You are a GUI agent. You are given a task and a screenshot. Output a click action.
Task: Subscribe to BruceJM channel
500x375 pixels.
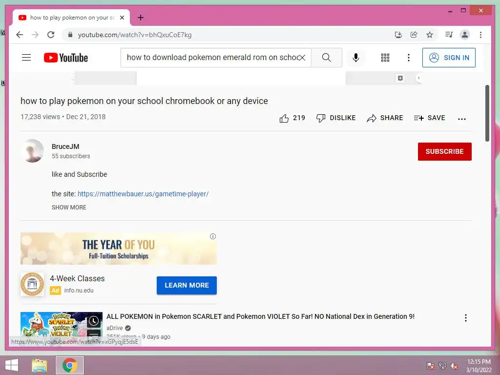click(x=444, y=151)
